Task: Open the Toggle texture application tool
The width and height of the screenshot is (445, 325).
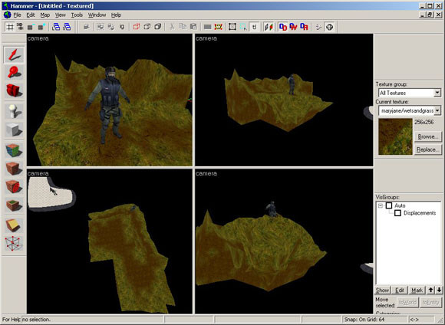Action: tap(14, 150)
